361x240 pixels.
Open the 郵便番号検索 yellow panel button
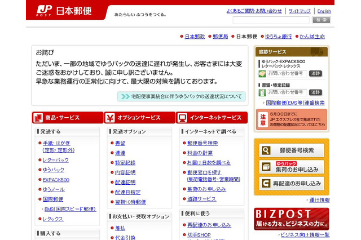click(x=292, y=150)
